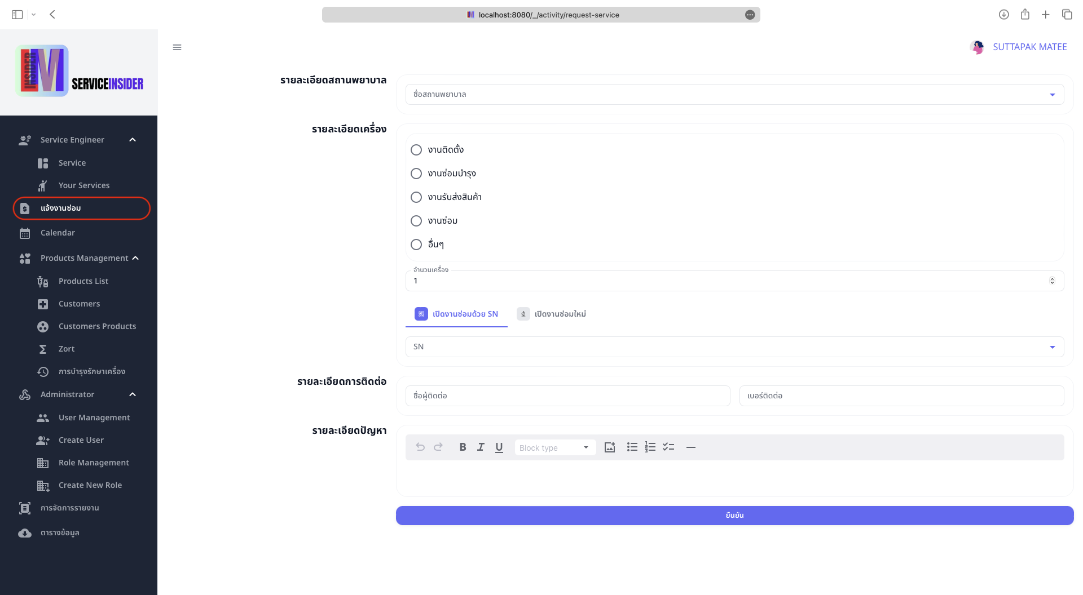This screenshot has width=1083, height=595.
Task: Open the ชื่อสถานพยาบาล dropdown
Action: (1052, 94)
